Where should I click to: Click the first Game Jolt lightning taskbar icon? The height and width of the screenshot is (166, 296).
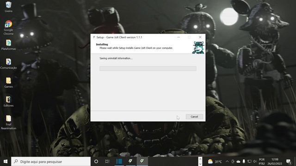pyautogui.click(x=130, y=161)
